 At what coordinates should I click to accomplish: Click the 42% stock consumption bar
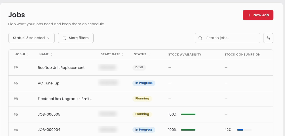click(x=244, y=130)
